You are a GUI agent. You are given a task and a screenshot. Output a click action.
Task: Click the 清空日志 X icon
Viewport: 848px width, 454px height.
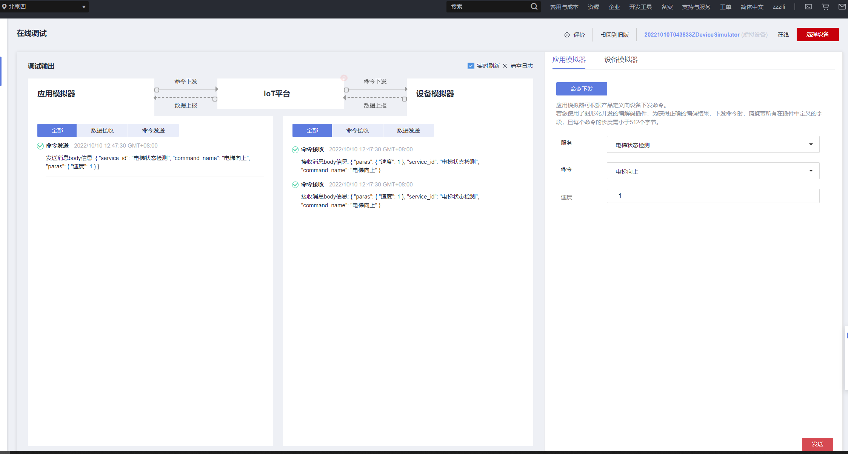pos(505,66)
